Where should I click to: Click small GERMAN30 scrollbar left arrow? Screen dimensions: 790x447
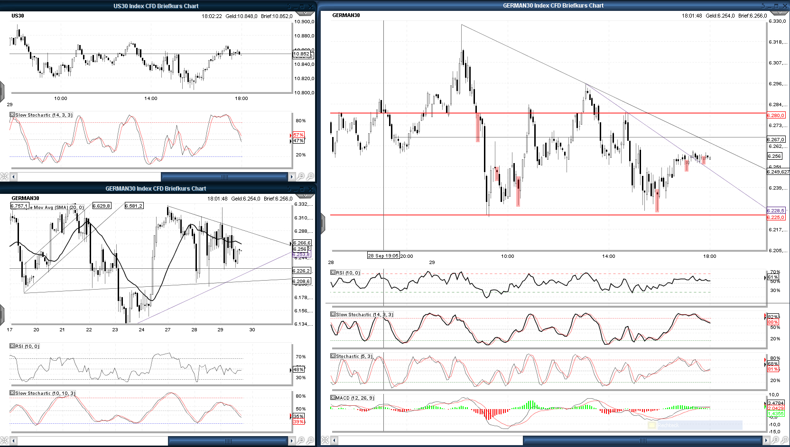(13, 441)
